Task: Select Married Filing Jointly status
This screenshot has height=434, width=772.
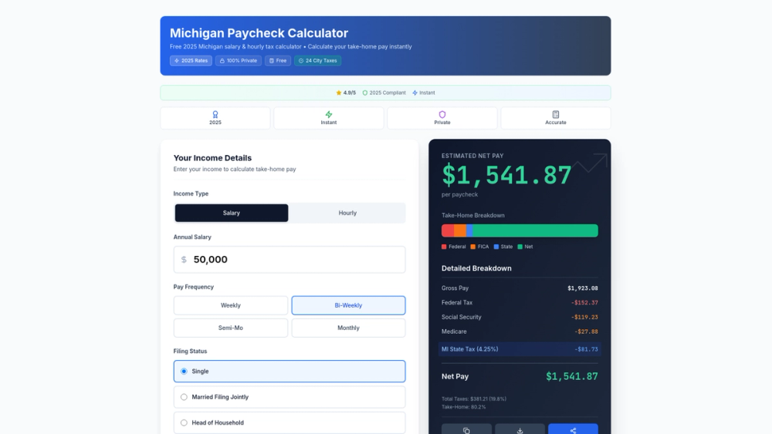Action: [x=289, y=397]
